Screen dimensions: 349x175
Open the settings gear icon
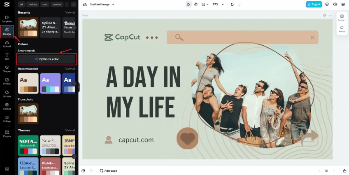343,5
